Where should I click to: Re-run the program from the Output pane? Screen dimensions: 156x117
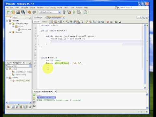click(34, 95)
